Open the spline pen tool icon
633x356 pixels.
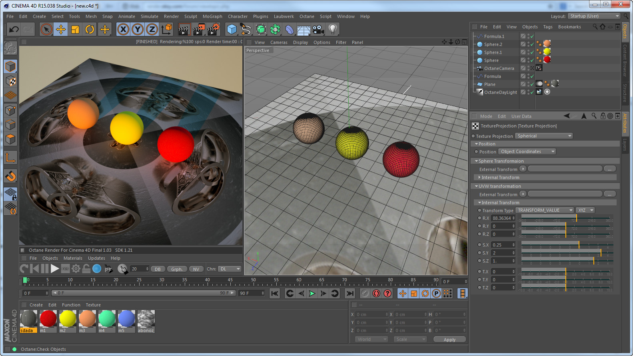pos(246,29)
